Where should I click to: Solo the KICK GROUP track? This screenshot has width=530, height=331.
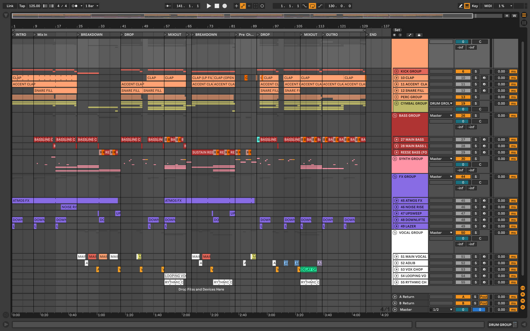(x=476, y=71)
